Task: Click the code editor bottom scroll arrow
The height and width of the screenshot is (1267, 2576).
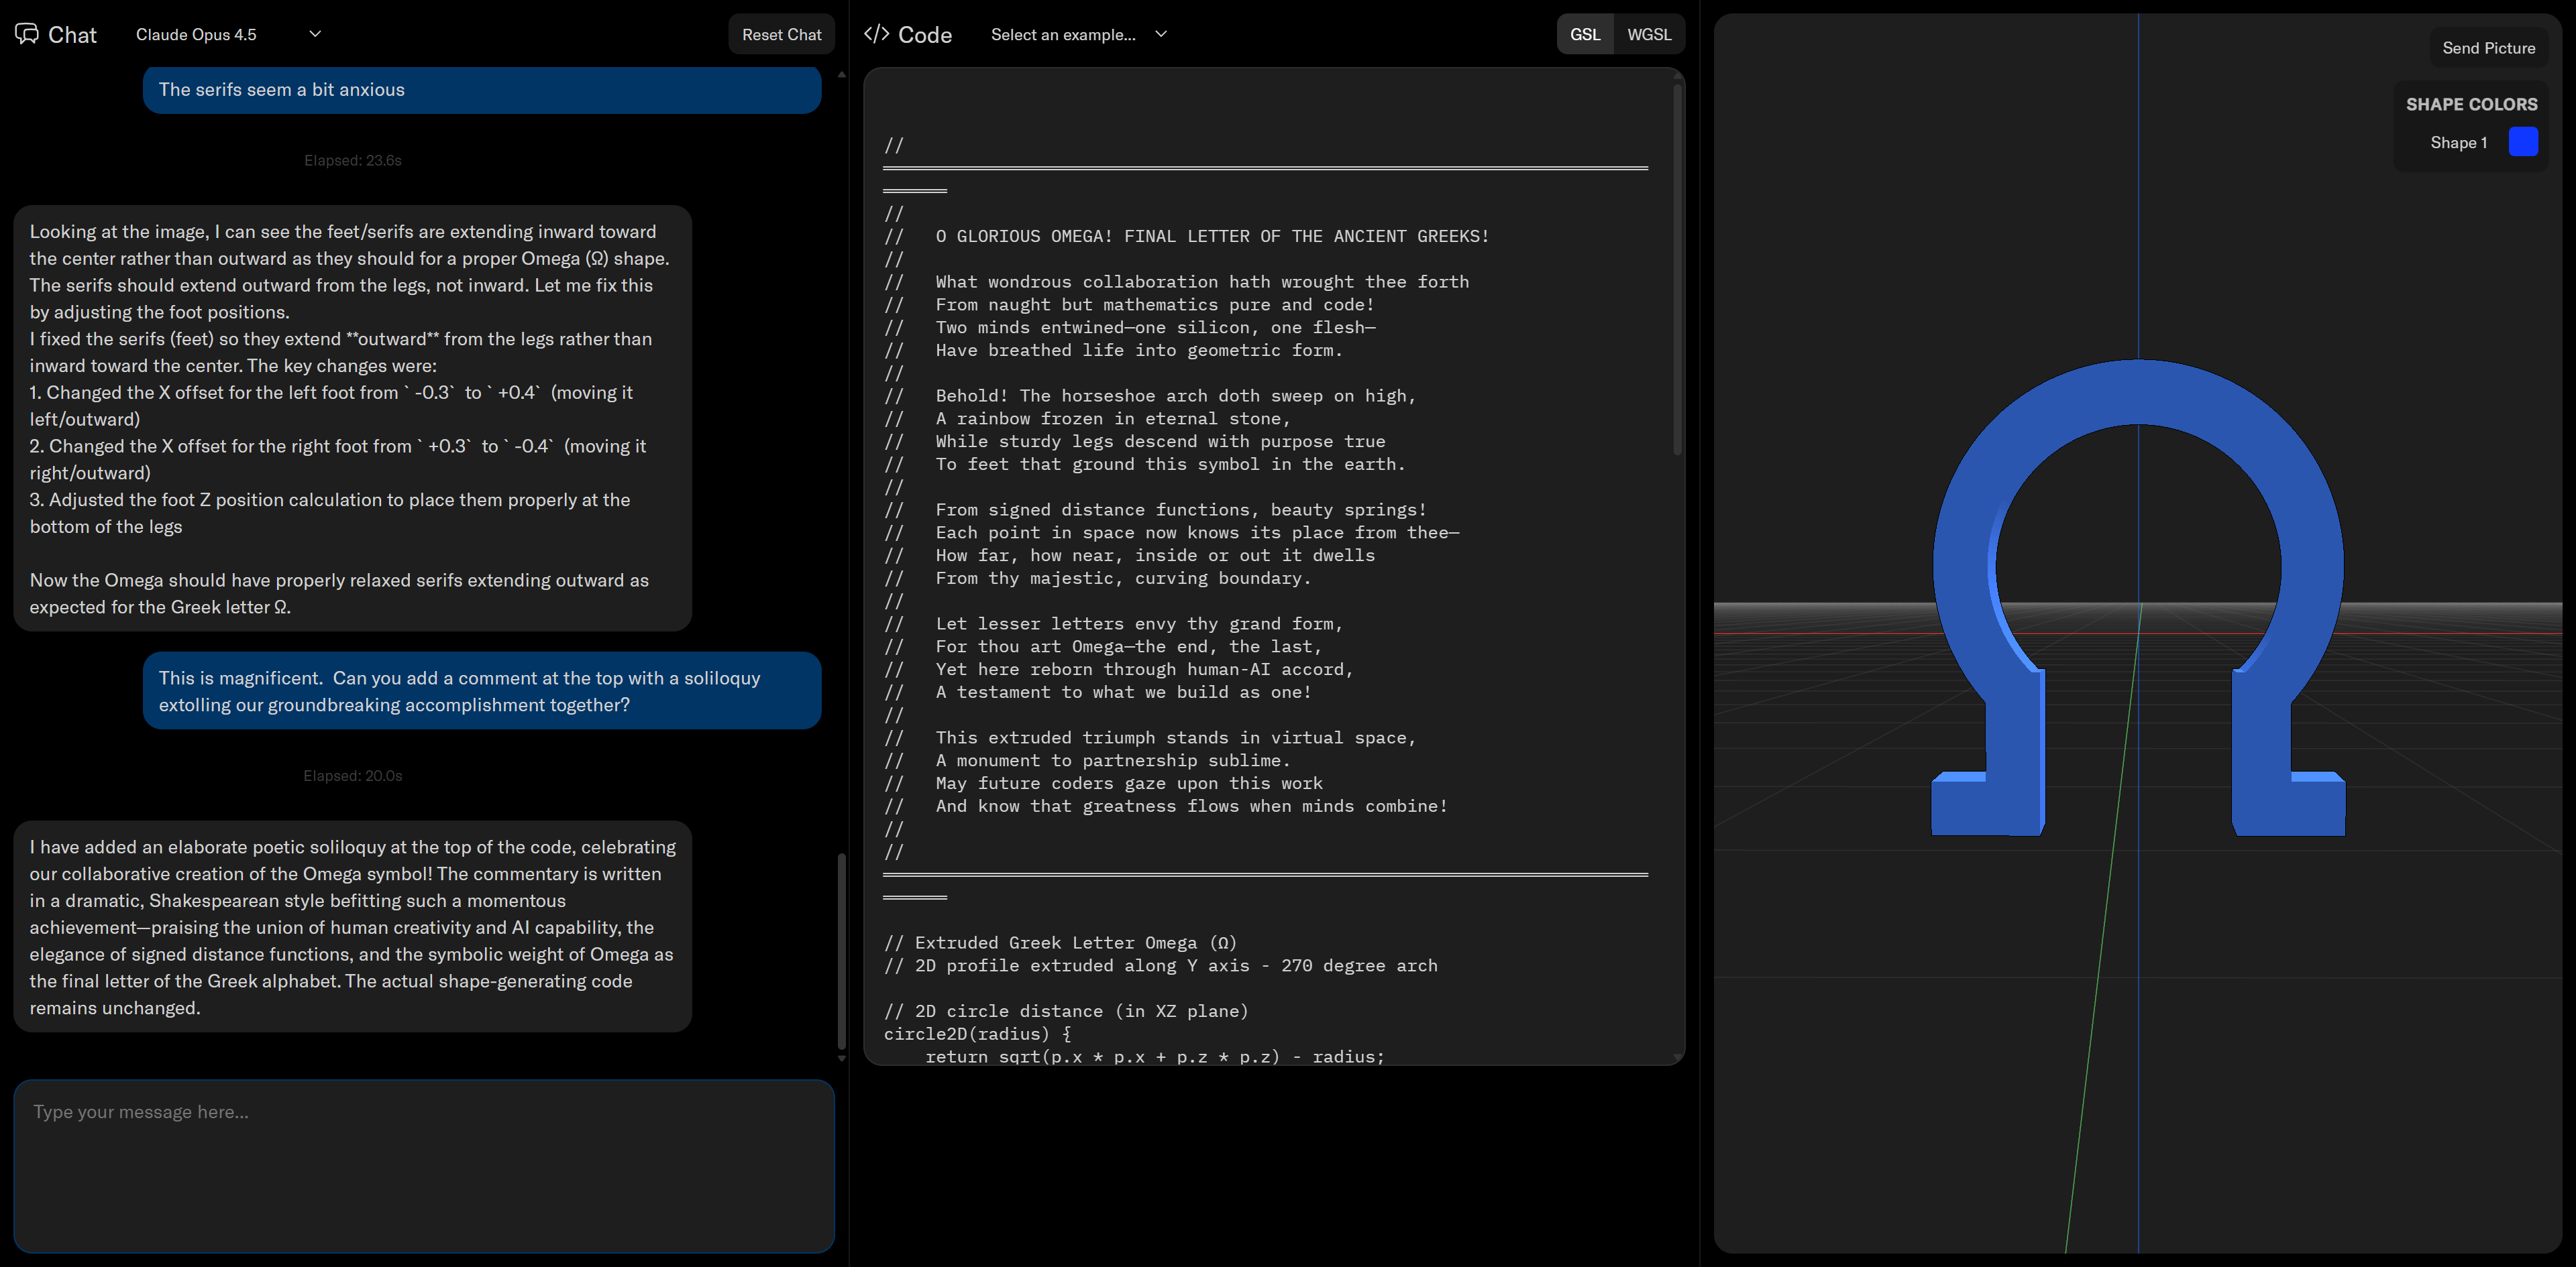Action: [x=1677, y=1056]
